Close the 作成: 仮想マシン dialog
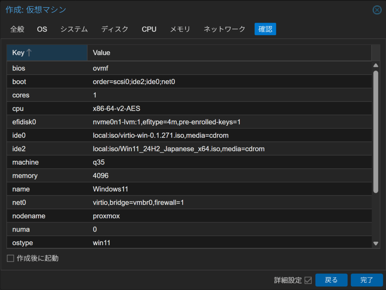The height and width of the screenshot is (290, 386). click(377, 10)
